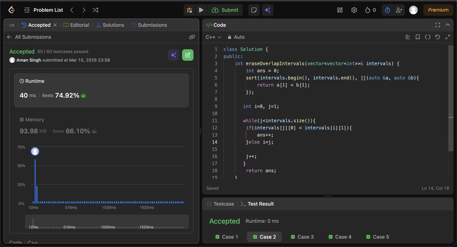Click the debugger icon beside Run

point(189,10)
